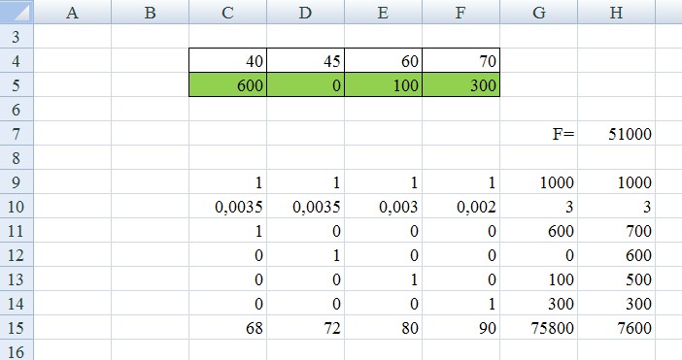The image size is (682, 360).
Task: Select cell H9 showing 1000
Action: point(616,182)
